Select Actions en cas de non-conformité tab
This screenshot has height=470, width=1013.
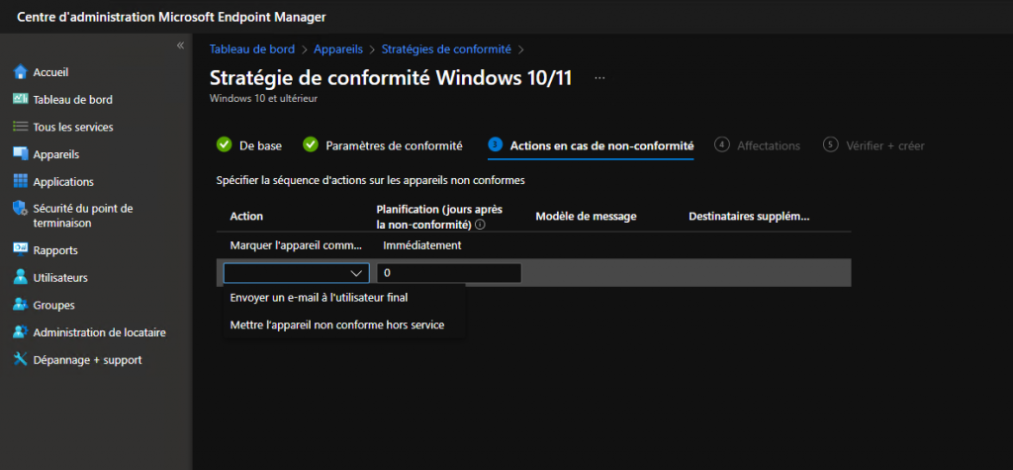[601, 145]
